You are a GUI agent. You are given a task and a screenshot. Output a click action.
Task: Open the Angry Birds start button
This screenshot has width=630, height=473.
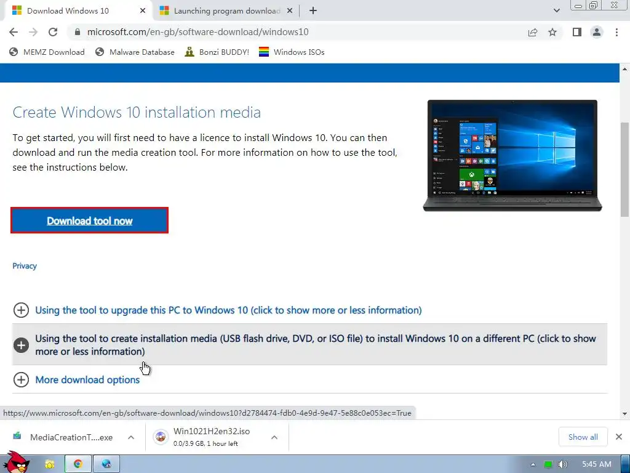point(16,463)
